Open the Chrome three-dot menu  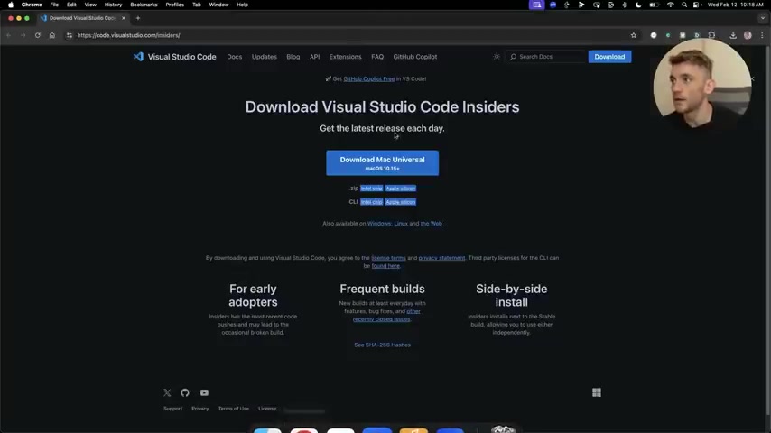tap(762, 35)
